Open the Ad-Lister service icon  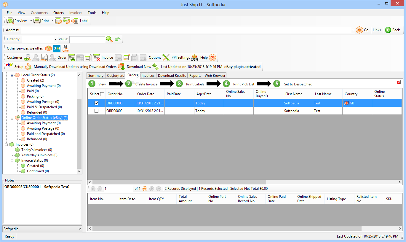65,48
